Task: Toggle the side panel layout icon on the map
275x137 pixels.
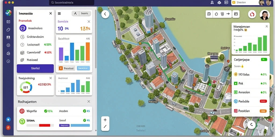Action: click(x=236, y=14)
